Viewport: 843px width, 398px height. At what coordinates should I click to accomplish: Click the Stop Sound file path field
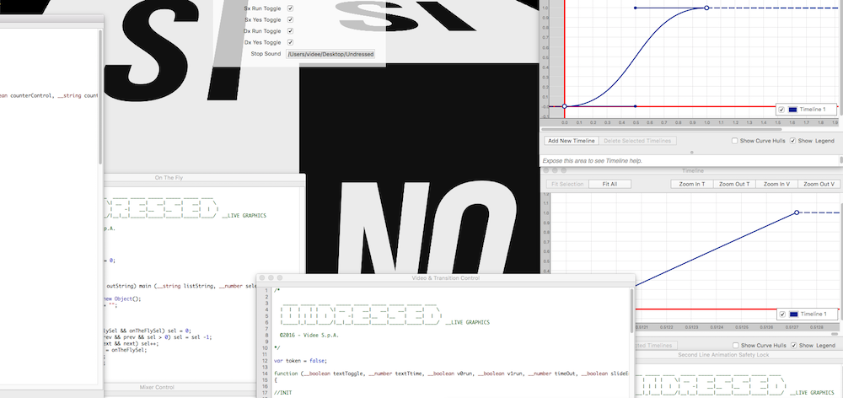[331, 54]
